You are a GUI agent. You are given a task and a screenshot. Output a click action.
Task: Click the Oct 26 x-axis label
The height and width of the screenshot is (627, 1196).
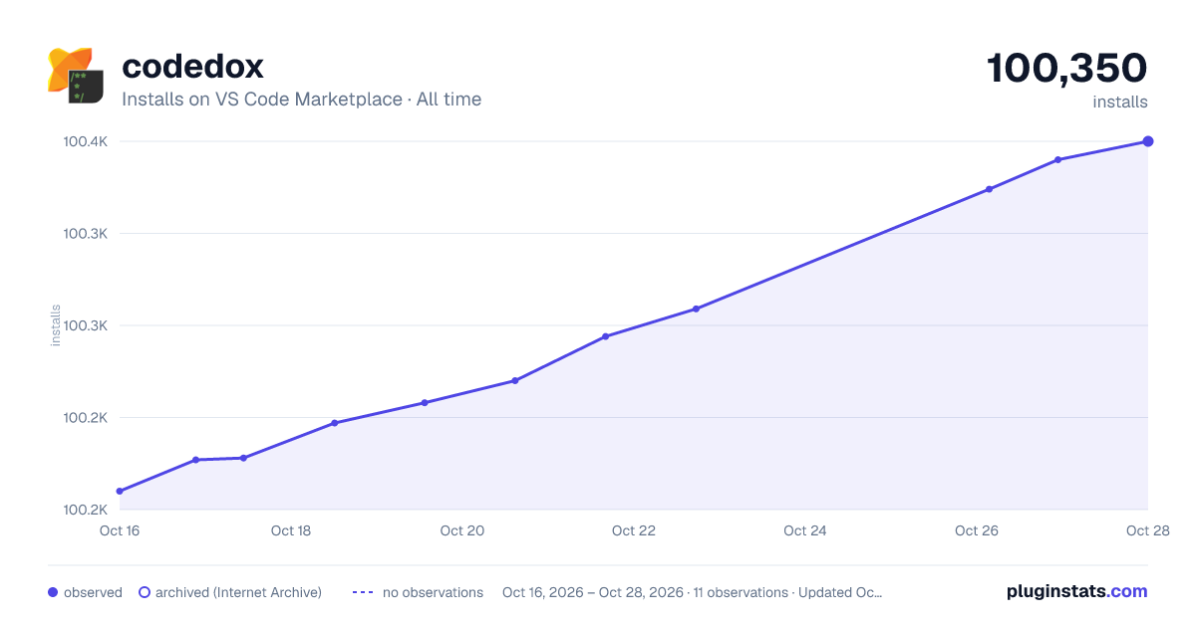pos(977,530)
